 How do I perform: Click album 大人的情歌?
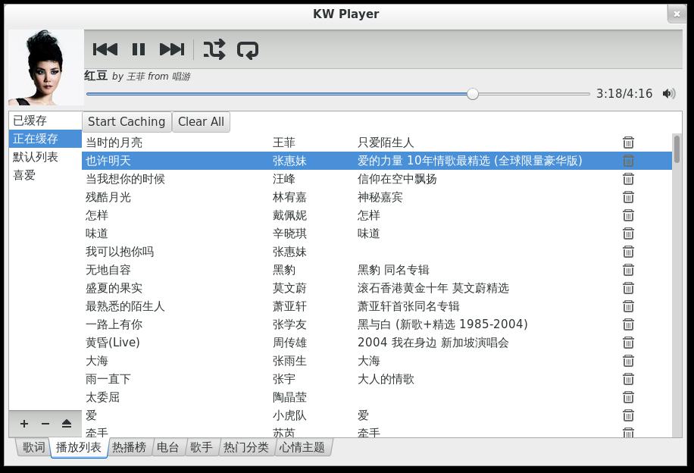tap(386, 379)
